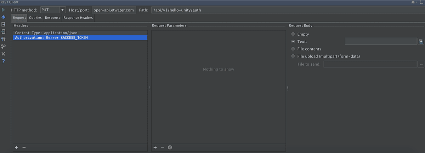
Task: Run the HTTP request with the play icon
Action: coord(4,10)
